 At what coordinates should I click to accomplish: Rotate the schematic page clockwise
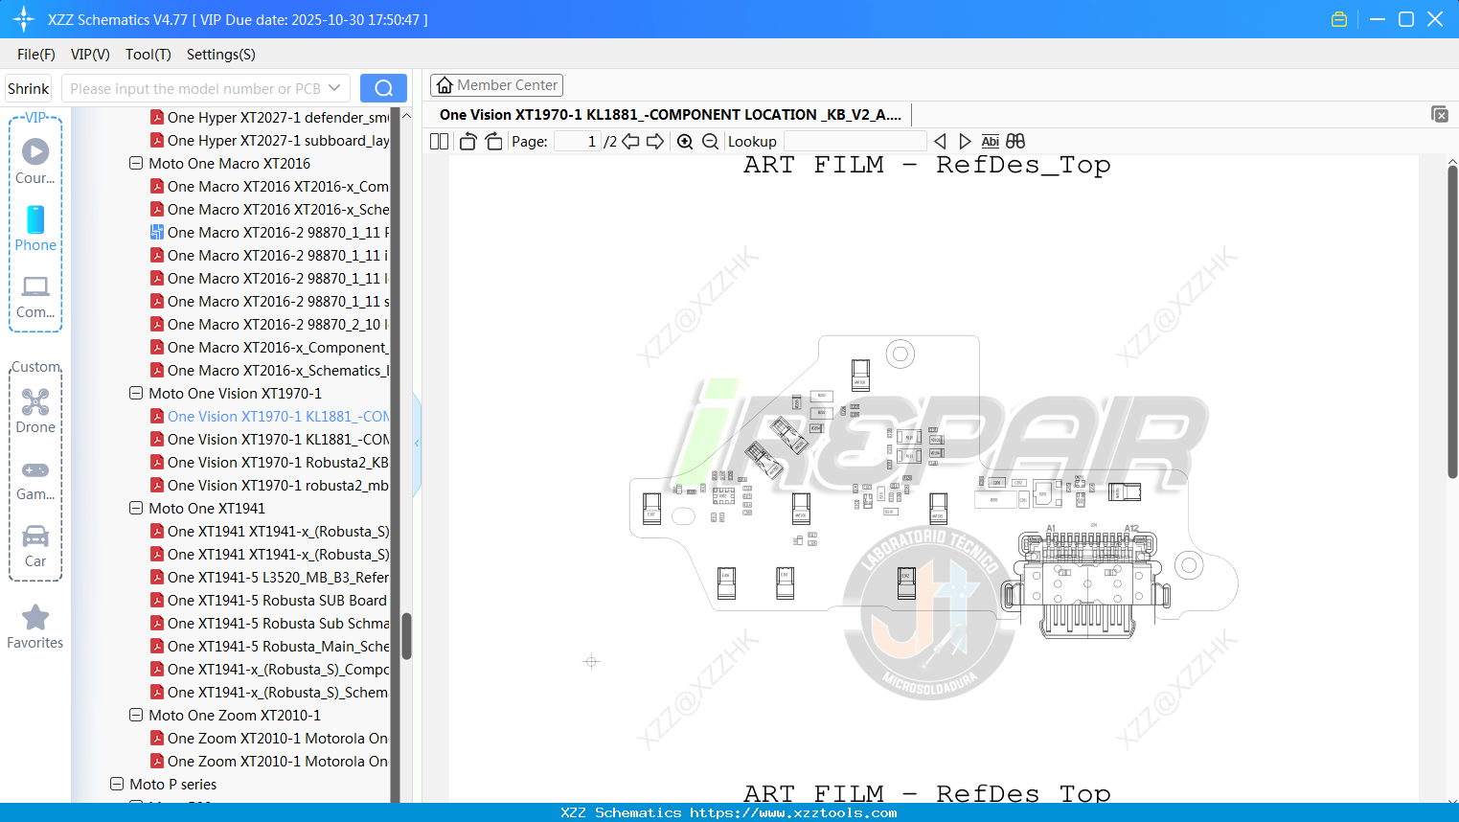(x=492, y=141)
